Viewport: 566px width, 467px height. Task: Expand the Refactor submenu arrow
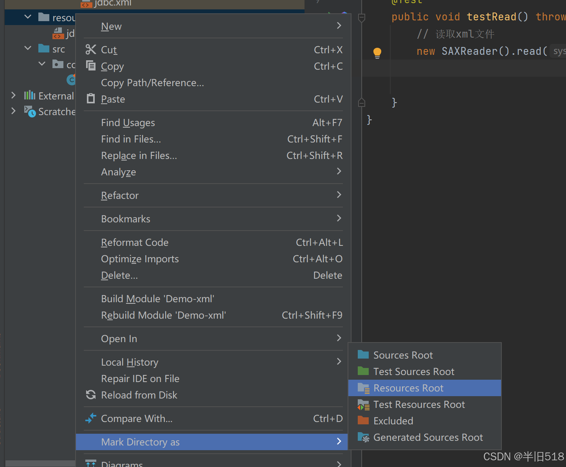[339, 195]
